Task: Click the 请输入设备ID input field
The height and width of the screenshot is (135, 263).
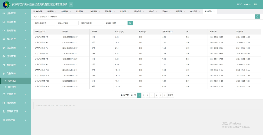Action: coord(67,23)
